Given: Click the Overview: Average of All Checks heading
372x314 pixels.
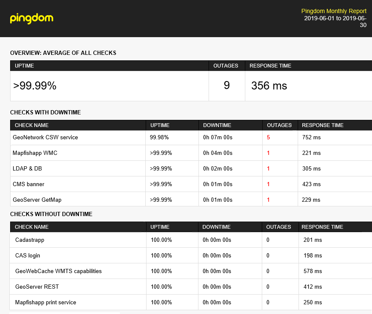Looking at the screenshot, I should tap(63, 53).
